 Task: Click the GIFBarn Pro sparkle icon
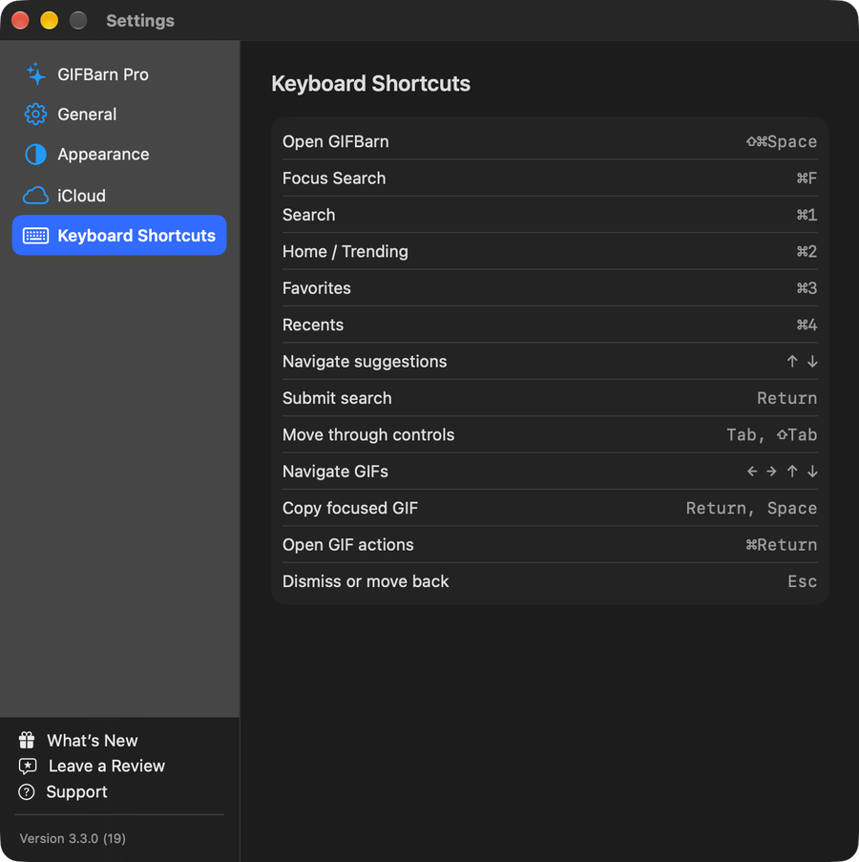point(35,74)
